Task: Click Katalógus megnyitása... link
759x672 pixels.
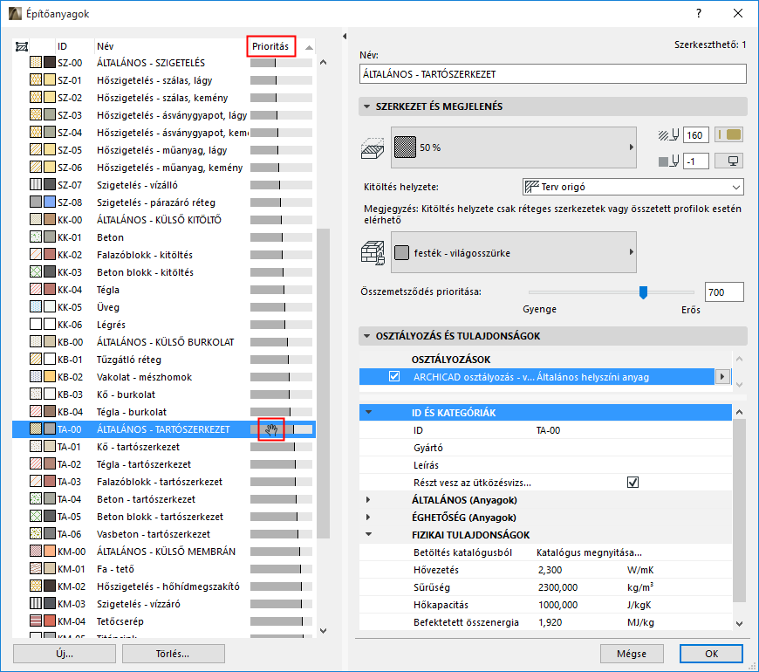Action: (589, 552)
